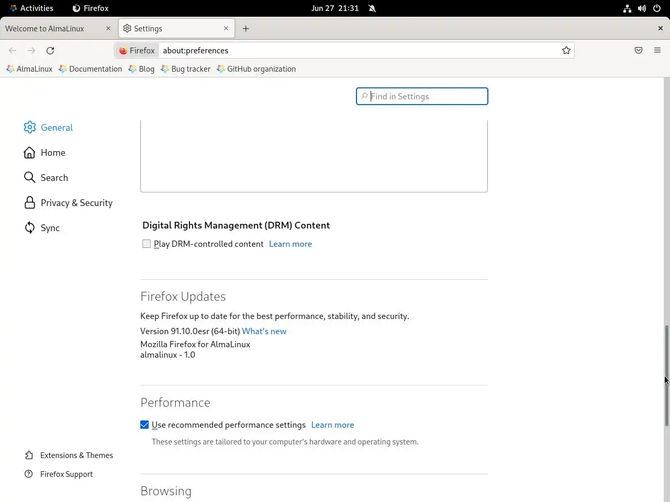This screenshot has width=670, height=502.
Task: Close the Welcome to AlmaLinux tab
Action: (x=108, y=29)
